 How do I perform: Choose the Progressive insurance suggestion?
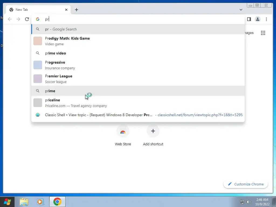pos(138,65)
